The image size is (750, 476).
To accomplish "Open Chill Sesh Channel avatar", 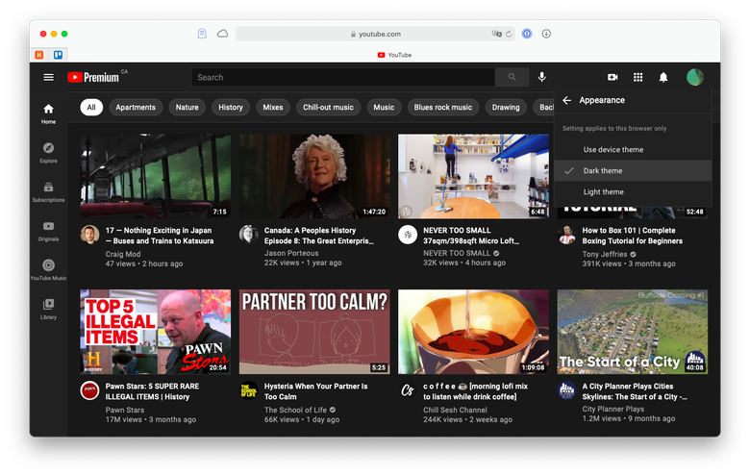I will tap(408, 390).
